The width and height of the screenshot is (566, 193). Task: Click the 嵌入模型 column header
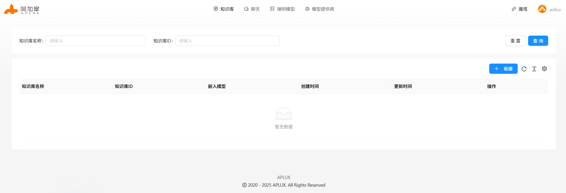tap(217, 86)
